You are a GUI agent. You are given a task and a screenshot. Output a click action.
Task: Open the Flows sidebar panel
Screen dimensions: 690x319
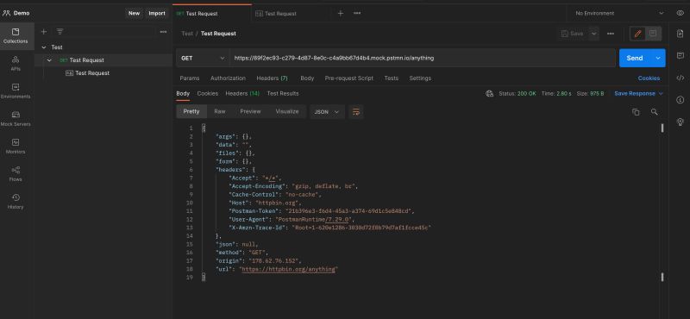16,174
